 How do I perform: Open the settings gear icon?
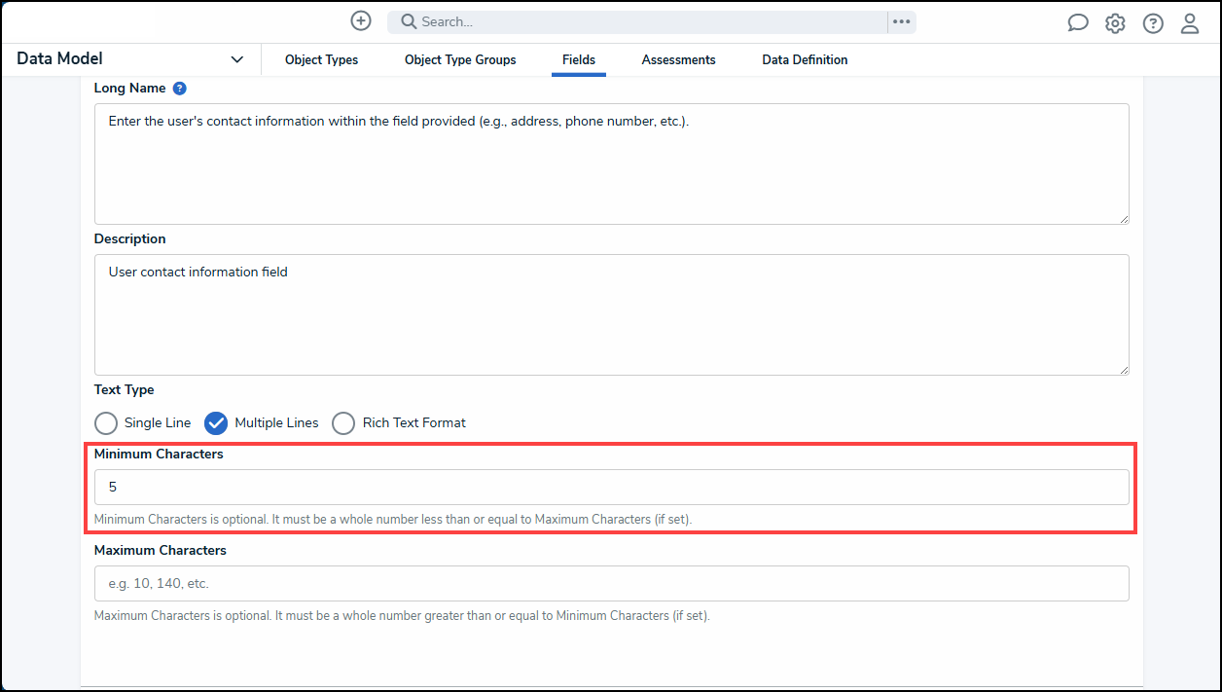[x=1115, y=23]
